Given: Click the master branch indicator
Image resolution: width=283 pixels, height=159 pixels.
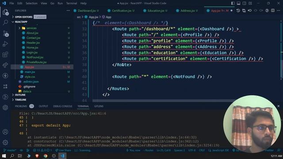Looking at the screenshot, I should coord(10,150).
